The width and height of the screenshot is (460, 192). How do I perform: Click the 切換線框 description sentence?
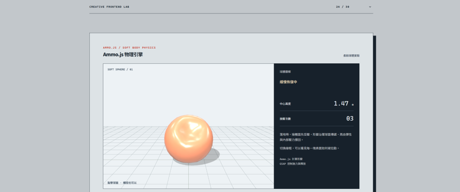point(310,148)
